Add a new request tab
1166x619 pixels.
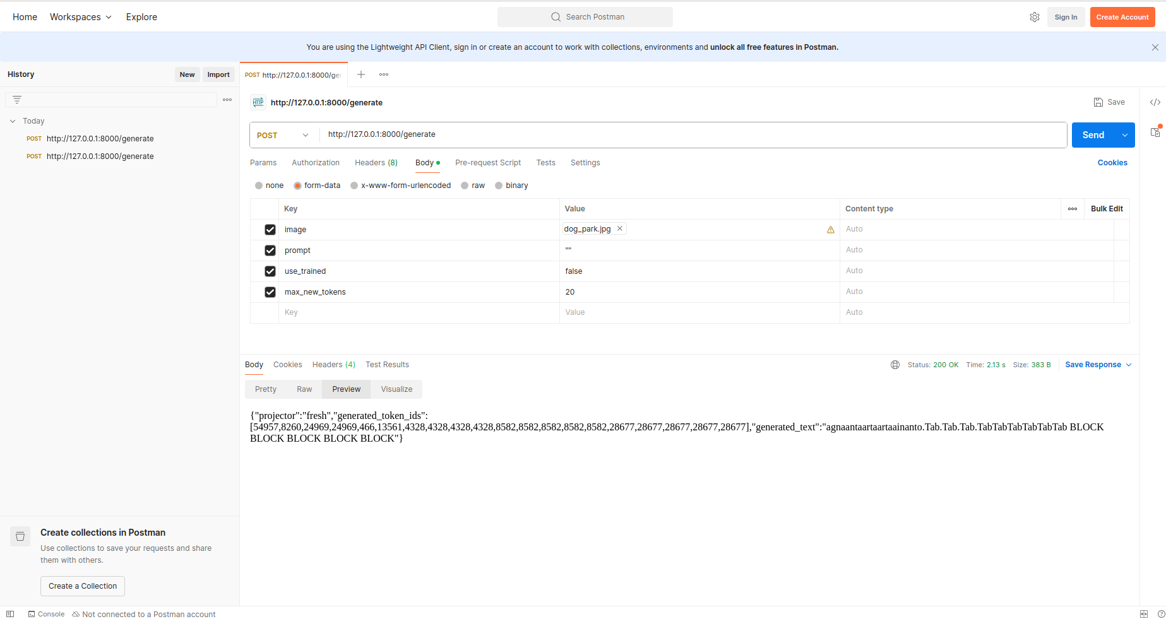[361, 74]
